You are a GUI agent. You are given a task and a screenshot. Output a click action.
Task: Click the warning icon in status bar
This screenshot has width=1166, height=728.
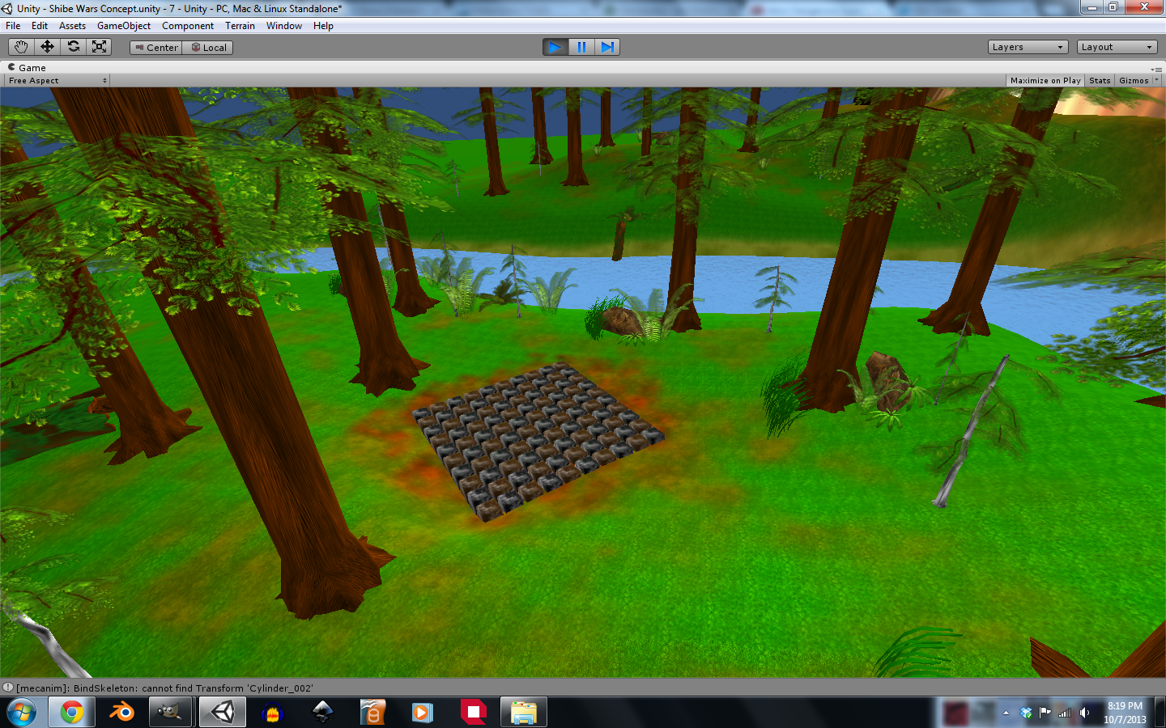[x=8, y=688]
